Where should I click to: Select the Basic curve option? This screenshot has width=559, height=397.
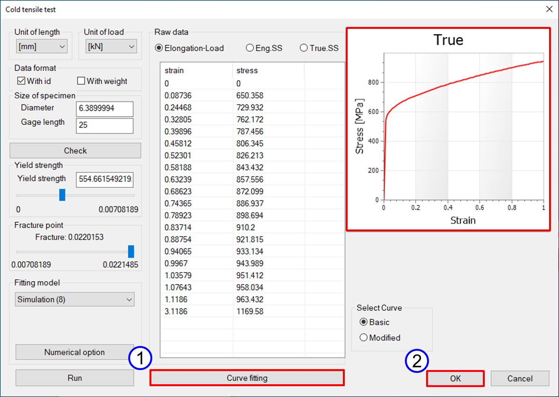364,322
